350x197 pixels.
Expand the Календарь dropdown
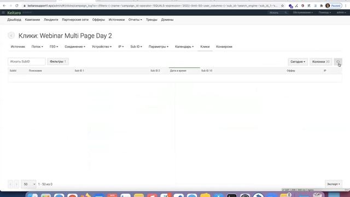click(184, 47)
